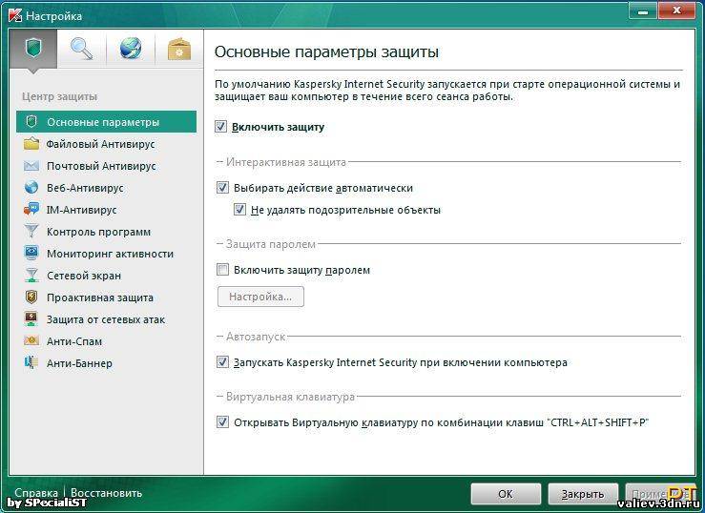Toggle Открывать Виртуальную клавиатуру checkbox
This screenshot has width=705, height=513.
point(222,421)
